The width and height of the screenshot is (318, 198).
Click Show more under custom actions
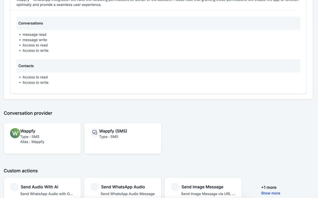click(270, 193)
